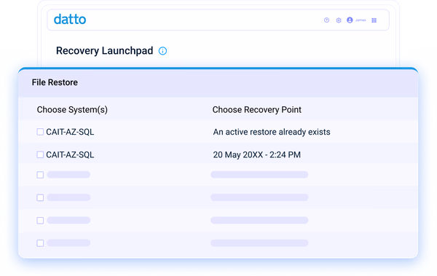This screenshot has width=437, height=276.
Task: Click 'An active restore already exists' text
Action: pyautogui.click(x=272, y=132)
